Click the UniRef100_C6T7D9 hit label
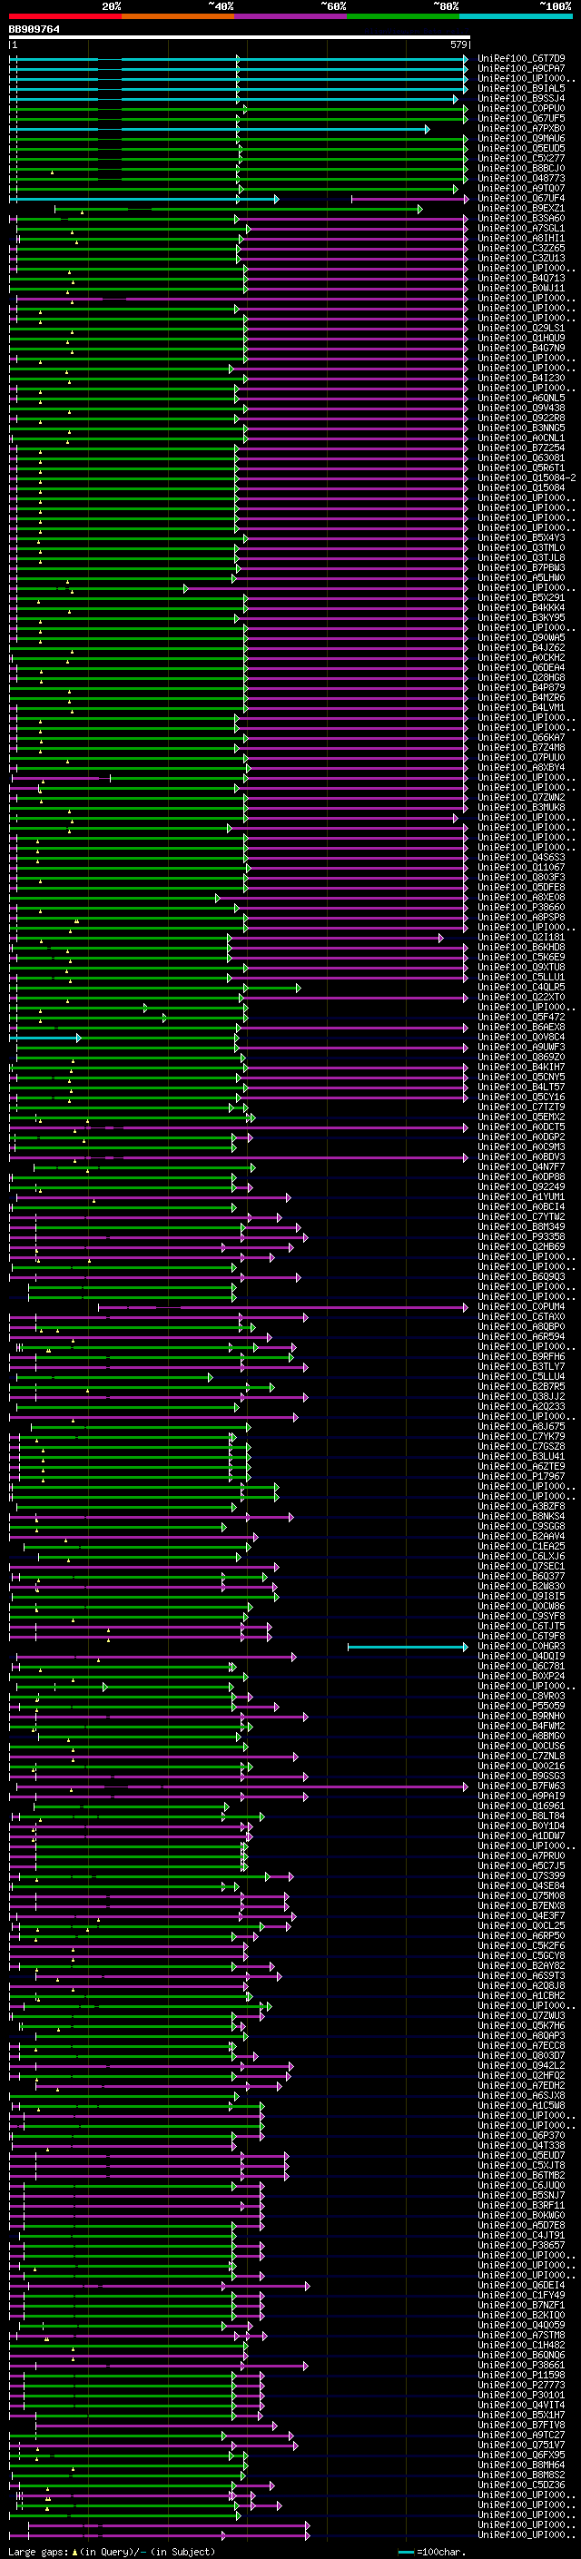The image size is (581, 2559). coord(521,59)
